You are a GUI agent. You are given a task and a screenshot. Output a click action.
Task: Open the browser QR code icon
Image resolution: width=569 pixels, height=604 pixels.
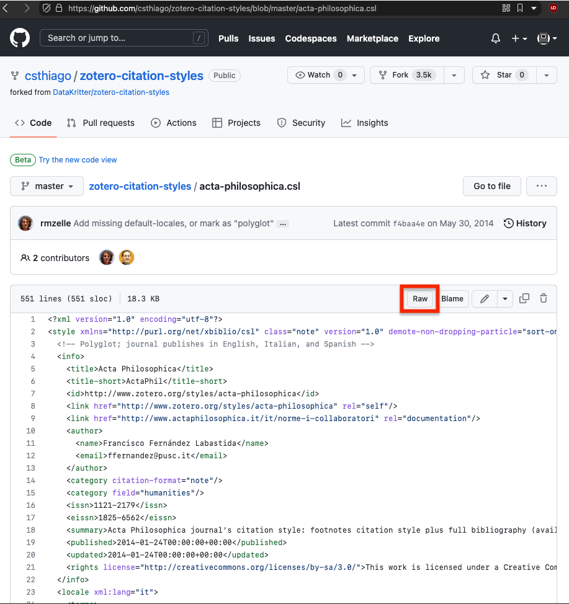tap(506, 8)
